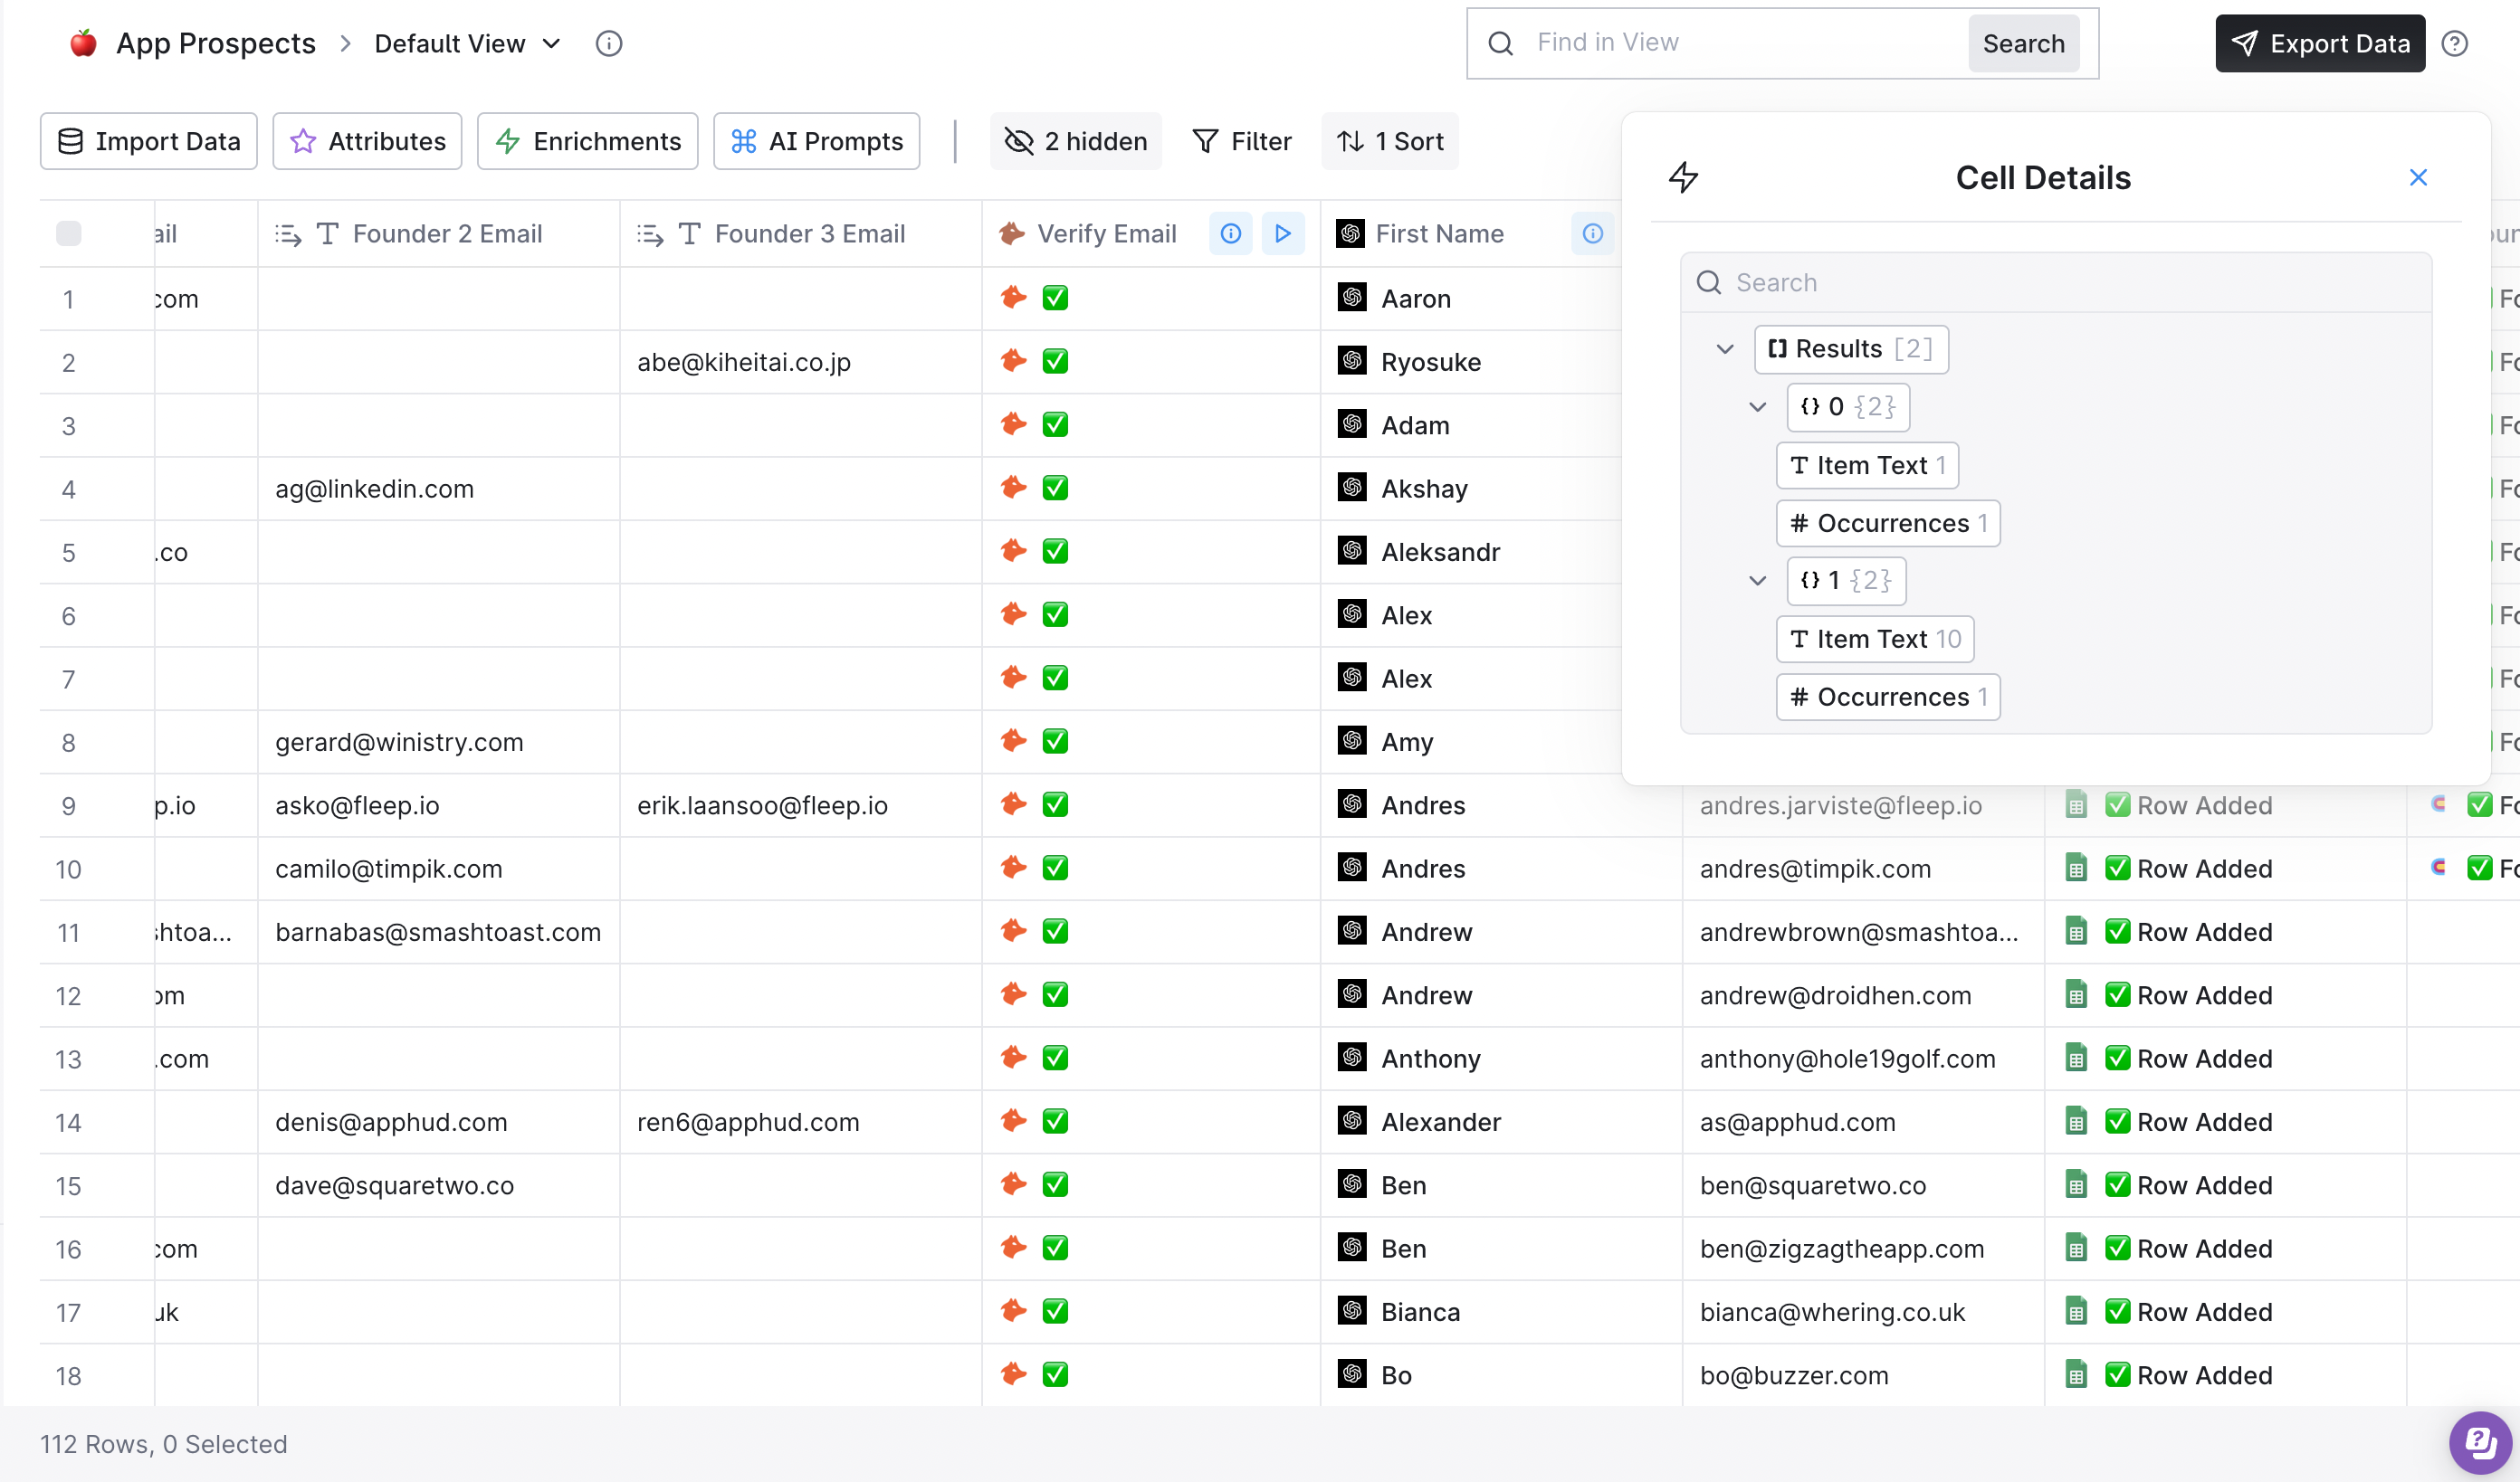Open the help icon beside Export Data
2520x1482 pixels.
[x=2455, y=44]
